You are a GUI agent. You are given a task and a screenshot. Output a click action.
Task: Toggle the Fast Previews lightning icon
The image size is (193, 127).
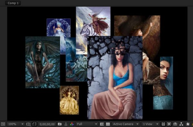point(169,124)
